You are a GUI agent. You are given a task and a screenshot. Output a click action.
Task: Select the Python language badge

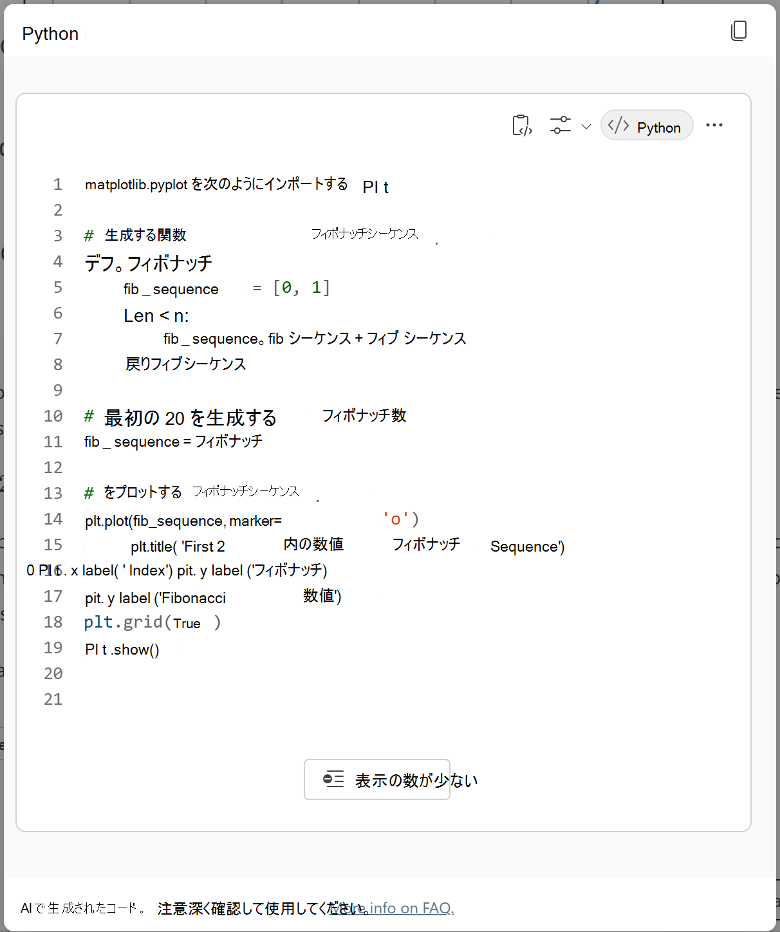646,126
